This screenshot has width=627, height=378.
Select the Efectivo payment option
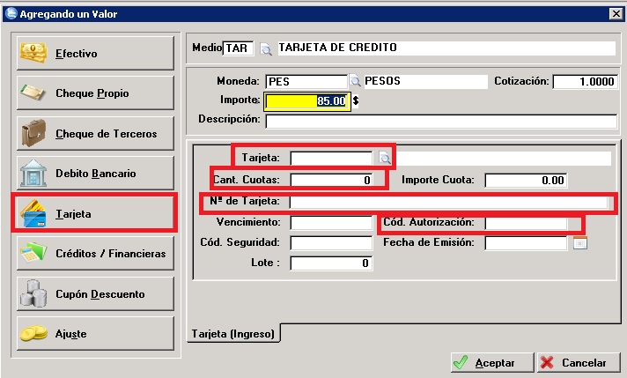95,53
